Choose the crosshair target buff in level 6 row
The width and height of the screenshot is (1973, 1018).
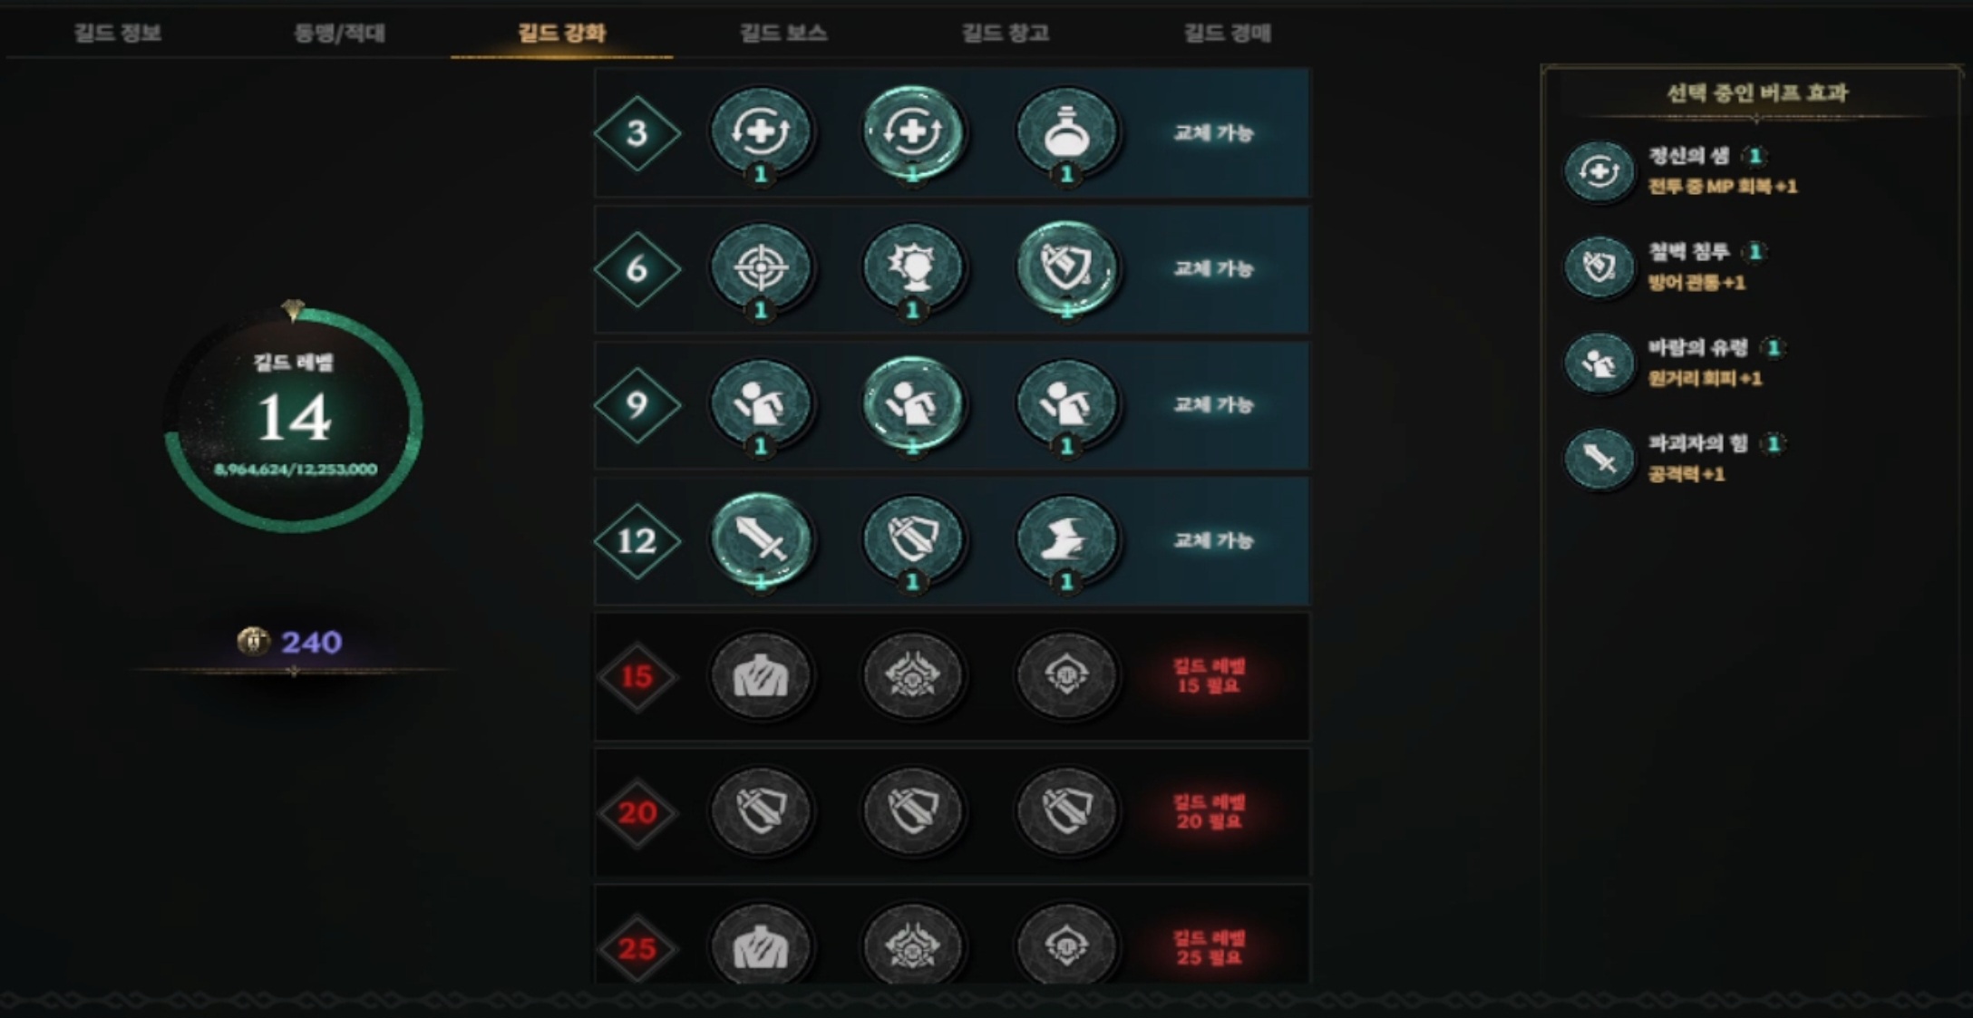(x=760, y=268)
